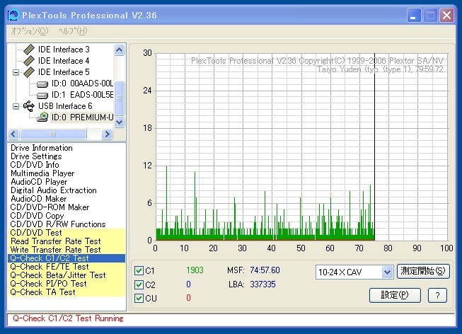Screen dimensions: 462x334
Task: Click the tree horizontal scroll right arrow
Action: click(x=108, y=134)
